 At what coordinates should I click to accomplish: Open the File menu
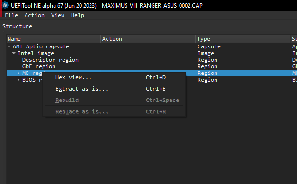[11, 15]
